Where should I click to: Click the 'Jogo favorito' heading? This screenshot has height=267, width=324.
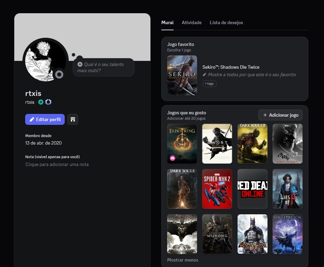tap(181, 45)
